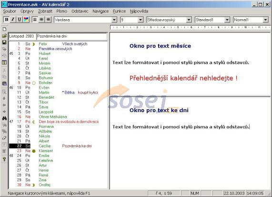Screen dimensions: 272x197
Task: Click the binoculars search icon
Action: [x=4, y=118]
